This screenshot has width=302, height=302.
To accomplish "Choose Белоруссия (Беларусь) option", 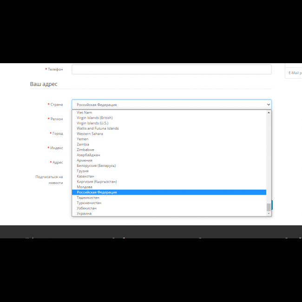I will (x=96, y=166).
